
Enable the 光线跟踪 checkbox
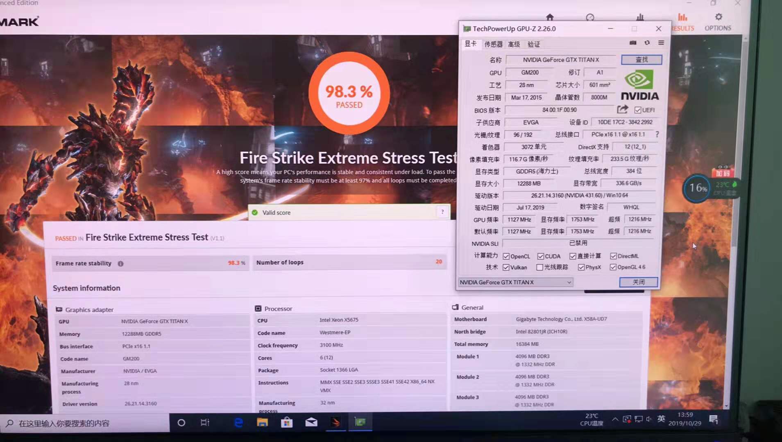coord(540,267)
